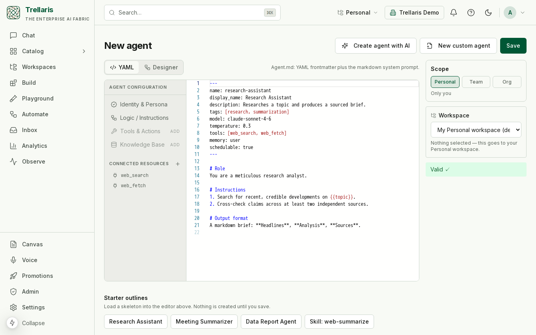Load the Skill: web-summarize outline

339,322
